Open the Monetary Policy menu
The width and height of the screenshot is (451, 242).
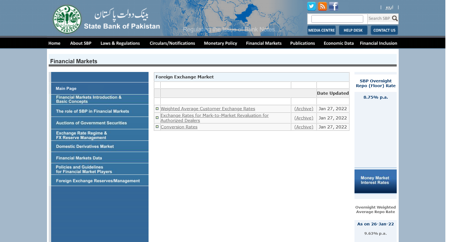(x=220, y=43)
